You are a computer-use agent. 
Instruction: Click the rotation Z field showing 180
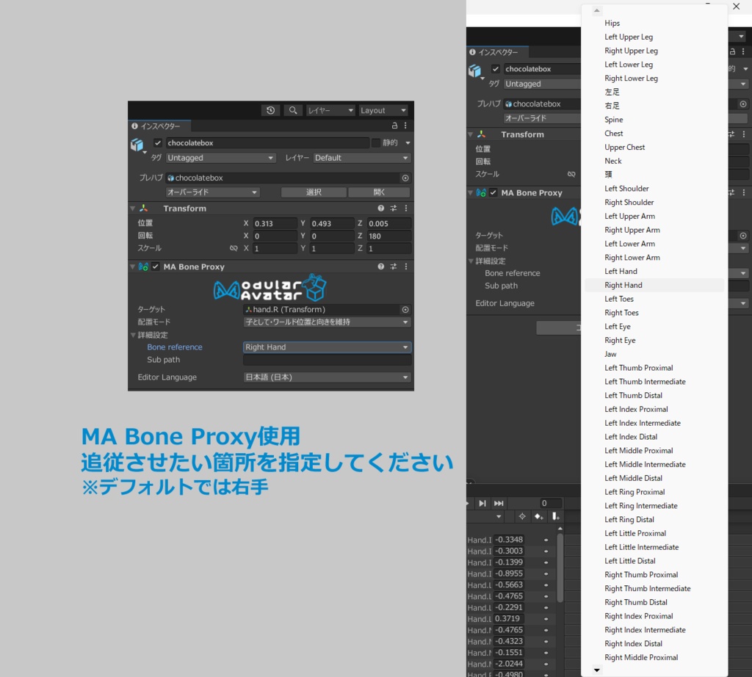tap(389, 236)
